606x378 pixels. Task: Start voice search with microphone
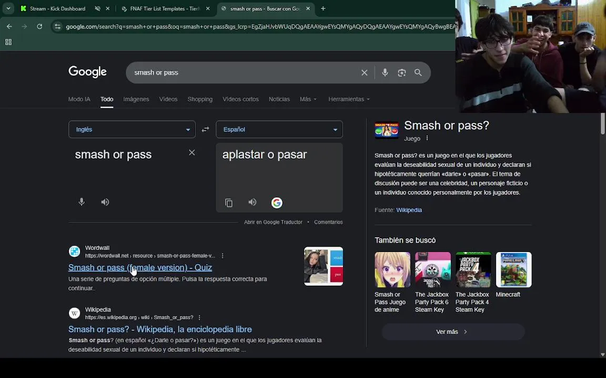(385, 72)
